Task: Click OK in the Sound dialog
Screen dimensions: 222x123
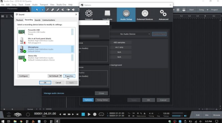Action: pyautogui.click(x=45, y=83)
